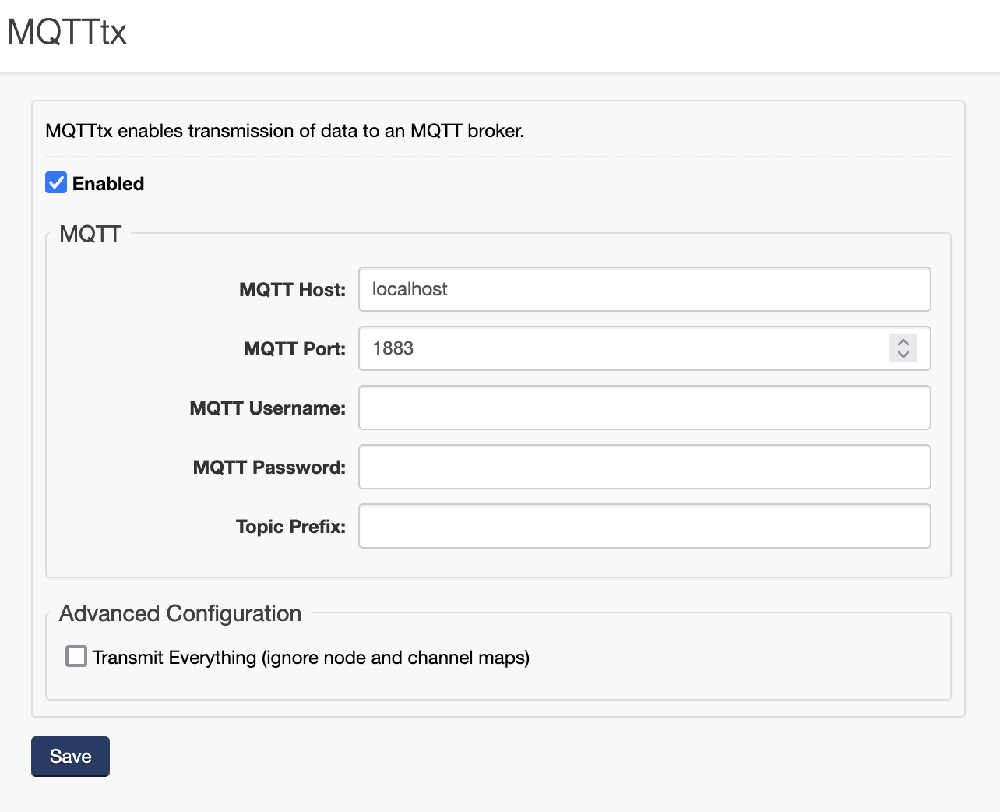Enable the Transmit Everything checkbox
The image size is (1000, 812).
click(76, 657)
